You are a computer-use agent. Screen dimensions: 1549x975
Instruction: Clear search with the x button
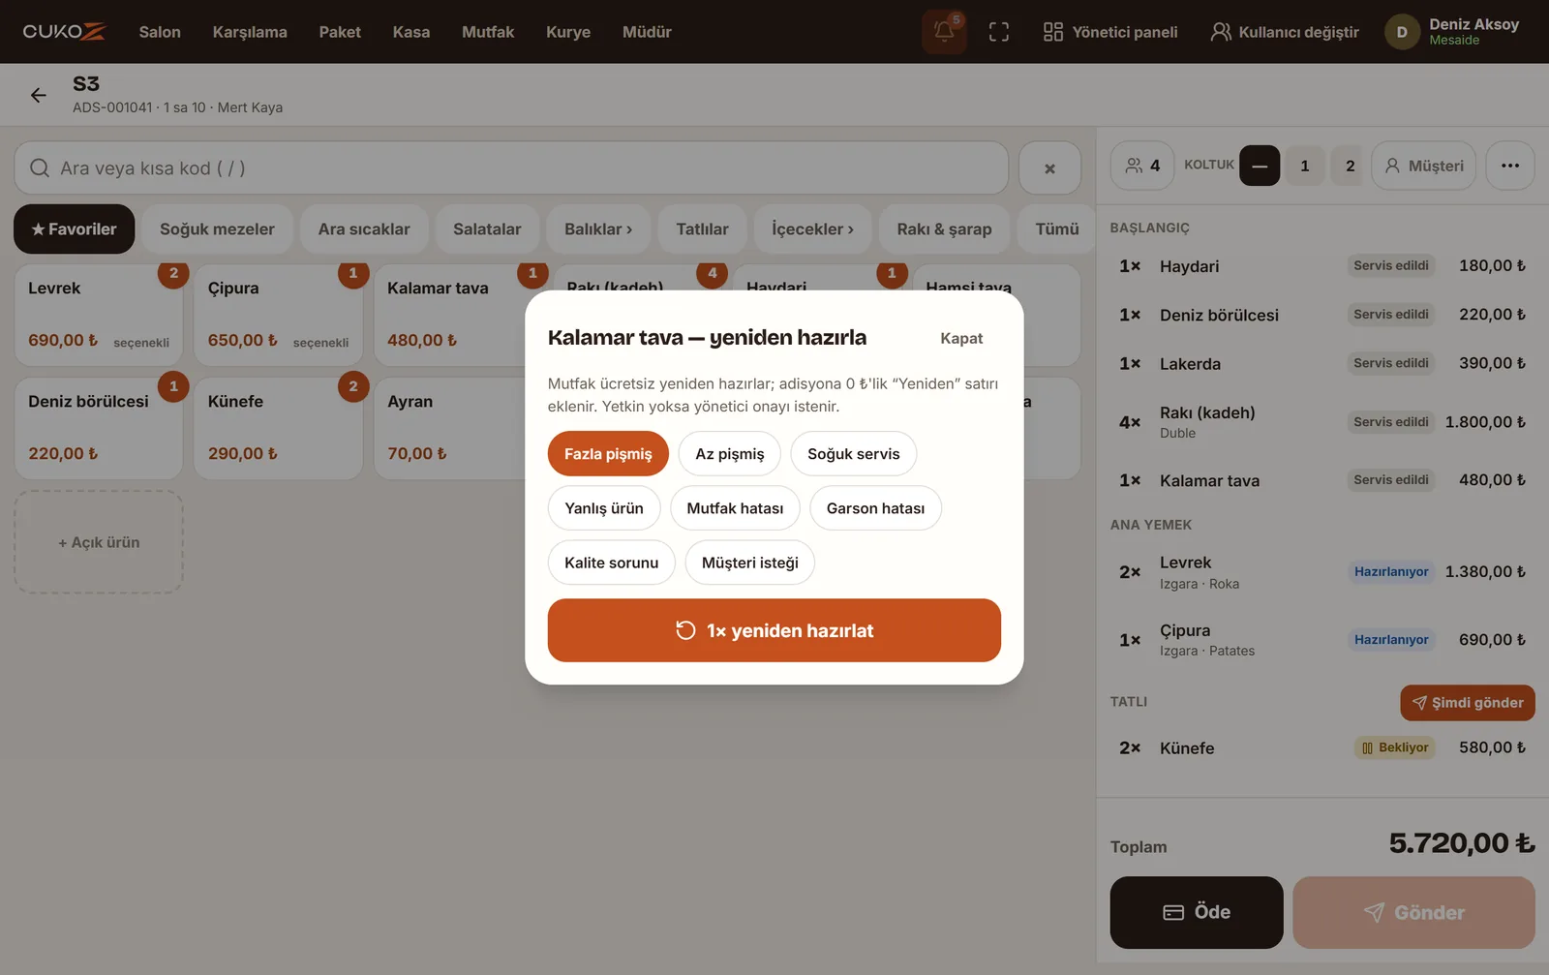point(1050,168)
